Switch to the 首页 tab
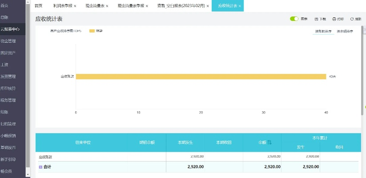 pos(39,6)
